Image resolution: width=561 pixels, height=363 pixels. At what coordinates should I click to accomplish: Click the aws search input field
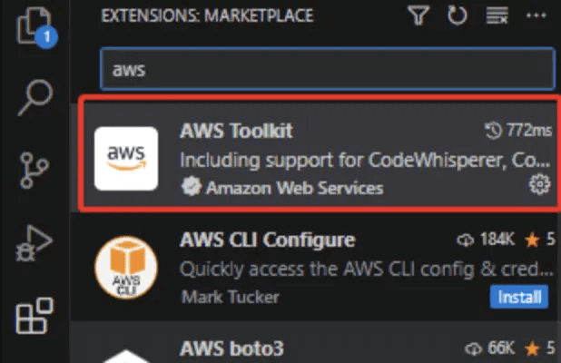[x=328, y=69]
